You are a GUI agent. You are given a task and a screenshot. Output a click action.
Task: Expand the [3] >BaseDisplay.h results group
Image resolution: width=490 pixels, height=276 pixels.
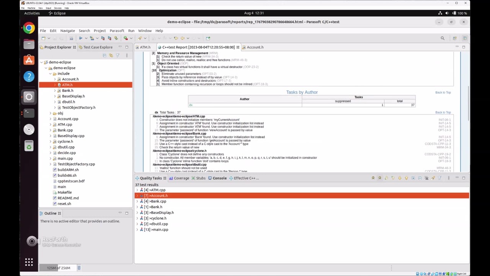click(x=137, y=213)
